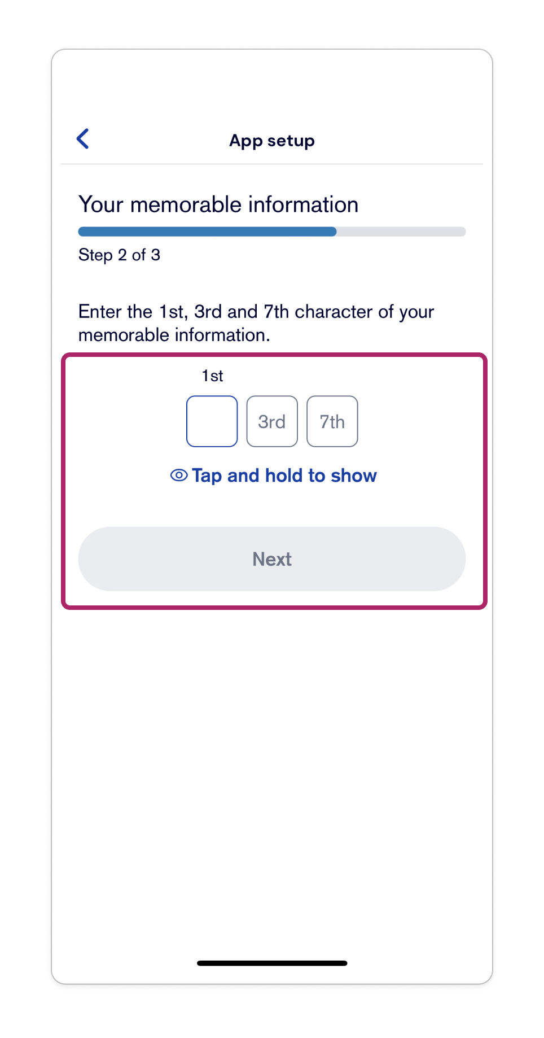Image resolution: width=544 pixels, height=1038 pixels.
Task: Click the word "show" in the reveal link
Action: (x=354, y=476)
